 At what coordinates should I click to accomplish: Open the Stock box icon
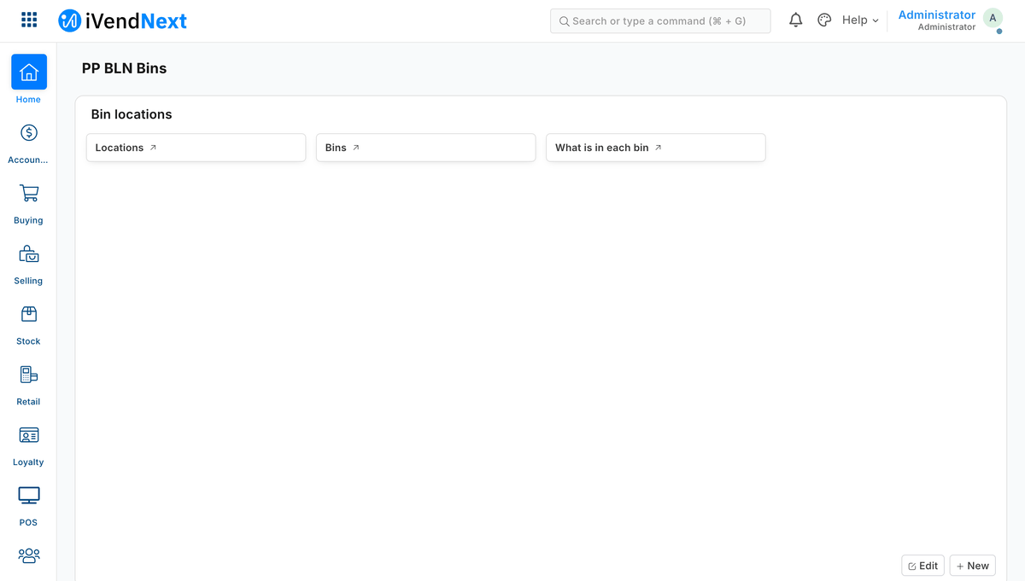pyautogui.click(x=29, y=314)
